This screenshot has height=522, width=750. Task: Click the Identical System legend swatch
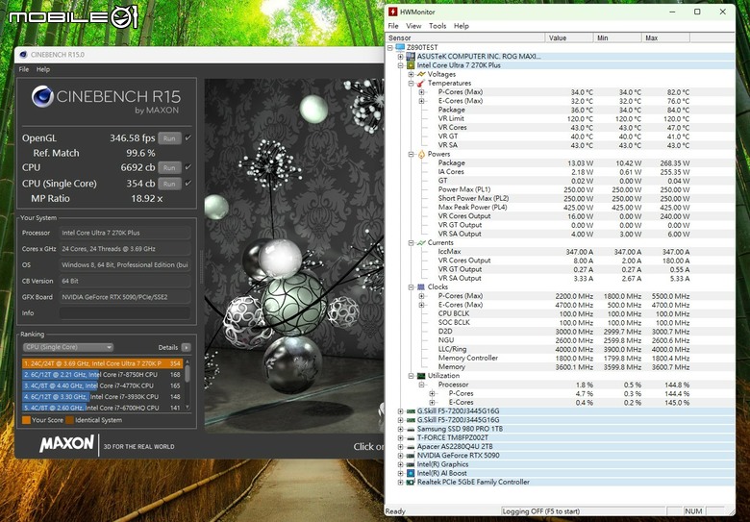(x=70, y=420)
